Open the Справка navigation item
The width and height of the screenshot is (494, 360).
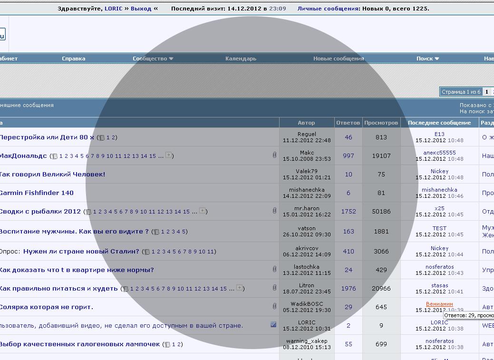[x=74, y=58]
